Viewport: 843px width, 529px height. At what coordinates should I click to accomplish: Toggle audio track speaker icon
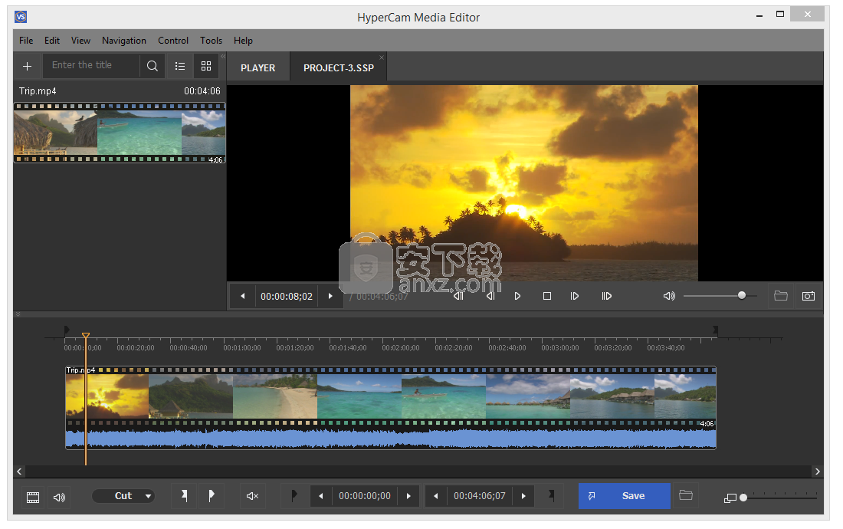[x=59, y=498]
